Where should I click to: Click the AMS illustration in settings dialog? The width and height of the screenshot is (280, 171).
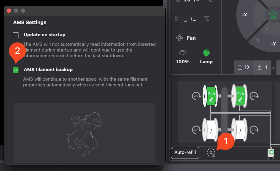[84, 133]
